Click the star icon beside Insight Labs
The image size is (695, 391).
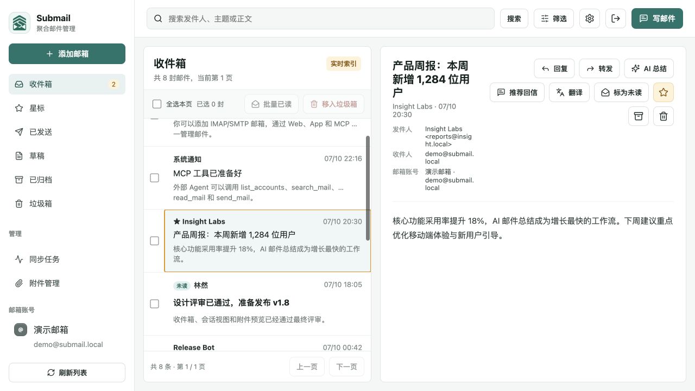tap(176, 222)
